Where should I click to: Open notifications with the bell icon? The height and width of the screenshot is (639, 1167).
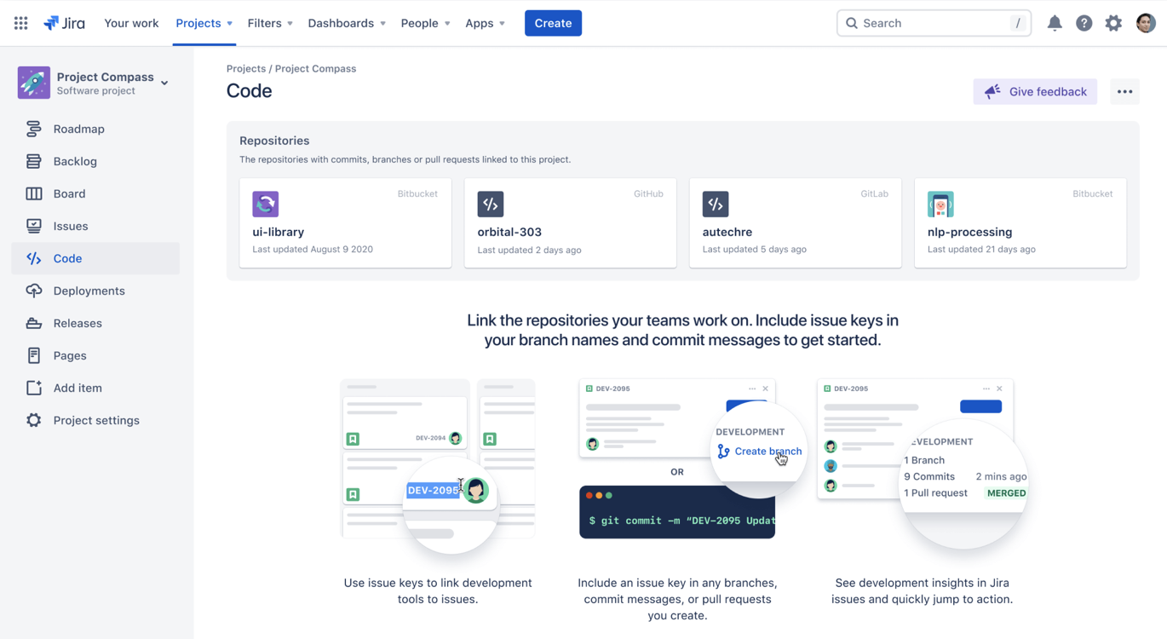pos(1055,23)
